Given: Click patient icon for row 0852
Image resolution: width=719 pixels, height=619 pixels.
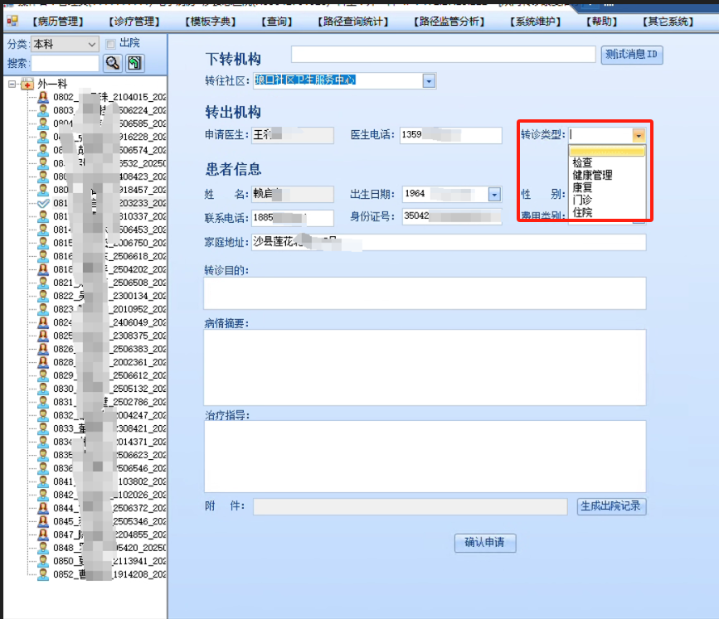Looking at the screenshot, I should click(x=43, y=574).
